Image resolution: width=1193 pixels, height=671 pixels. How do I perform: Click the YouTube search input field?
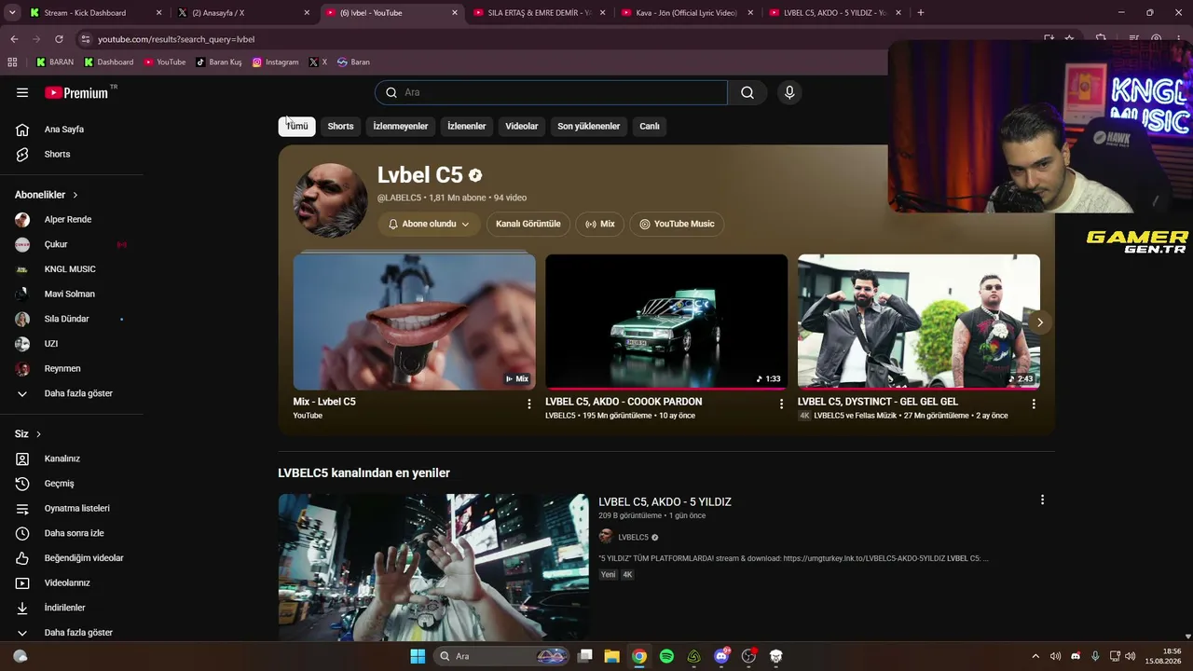click(x=551, y=92)
